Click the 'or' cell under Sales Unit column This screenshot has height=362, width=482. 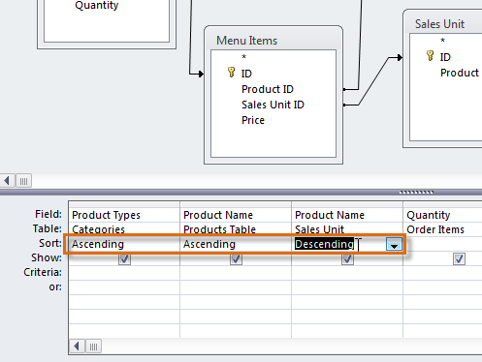point(347,287)
